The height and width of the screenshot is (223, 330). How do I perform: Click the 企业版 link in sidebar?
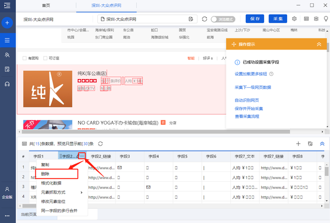[7, 197]
